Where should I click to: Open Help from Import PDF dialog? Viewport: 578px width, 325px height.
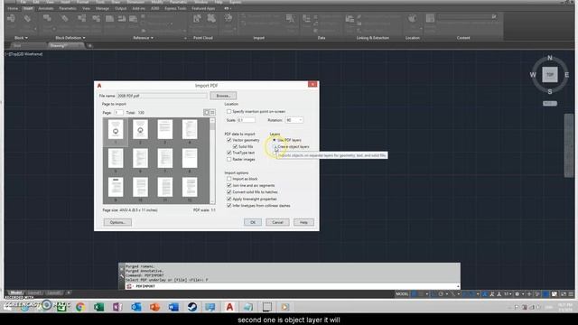[x=303, y=222]
